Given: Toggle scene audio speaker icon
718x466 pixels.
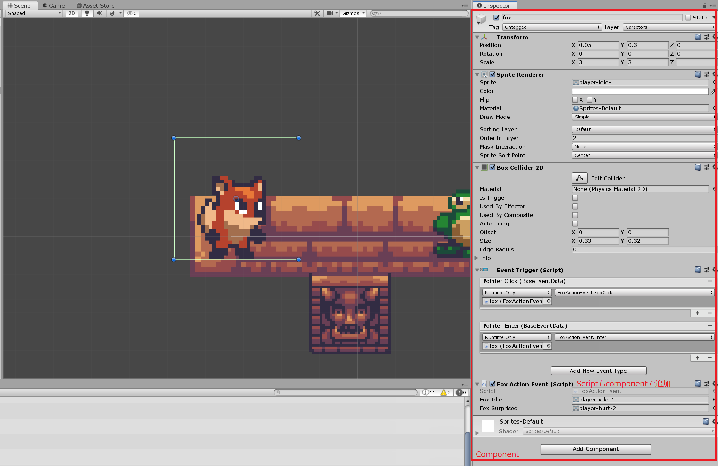Looking at the screenshot, I should pos(99,13).
